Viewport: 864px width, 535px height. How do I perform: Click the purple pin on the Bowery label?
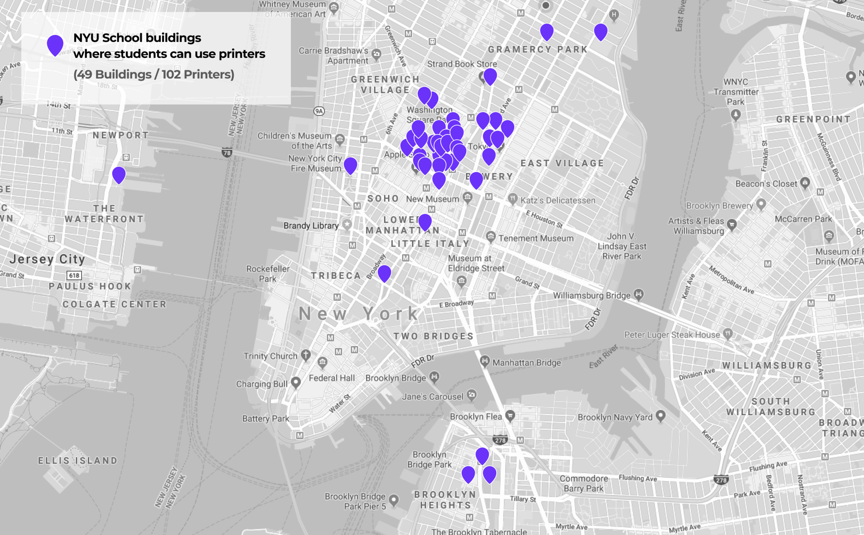click(x=476, y=180)
